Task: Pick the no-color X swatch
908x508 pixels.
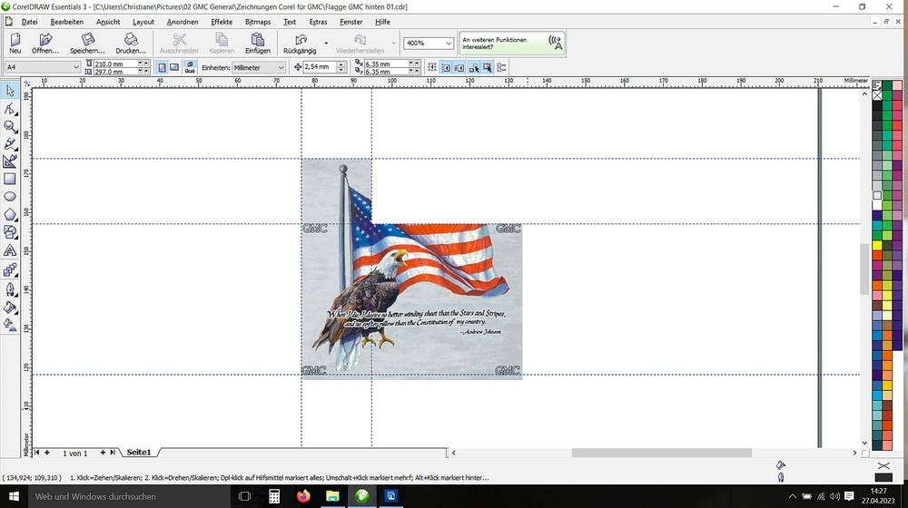Action: (877, 95)
